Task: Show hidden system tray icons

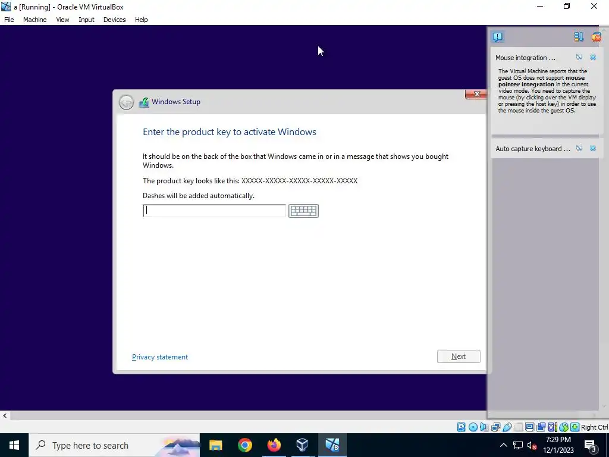Action: pyautogui.click(x=503, y=445)
